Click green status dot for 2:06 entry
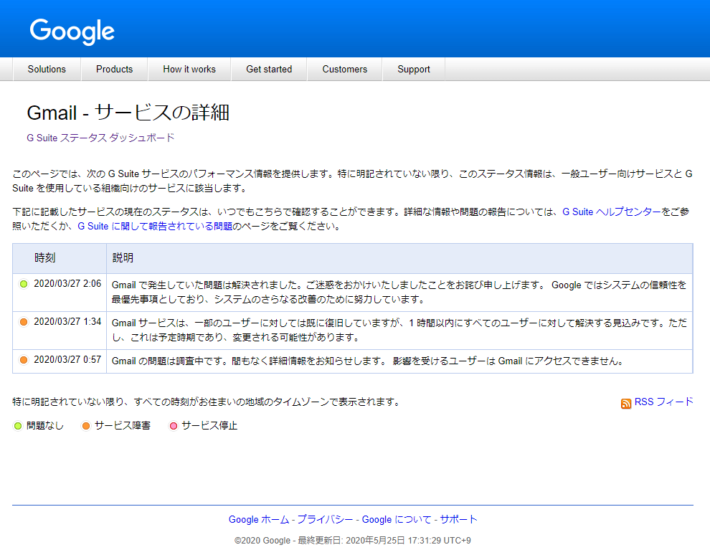 pyautogui.click(x=24, y=284)
